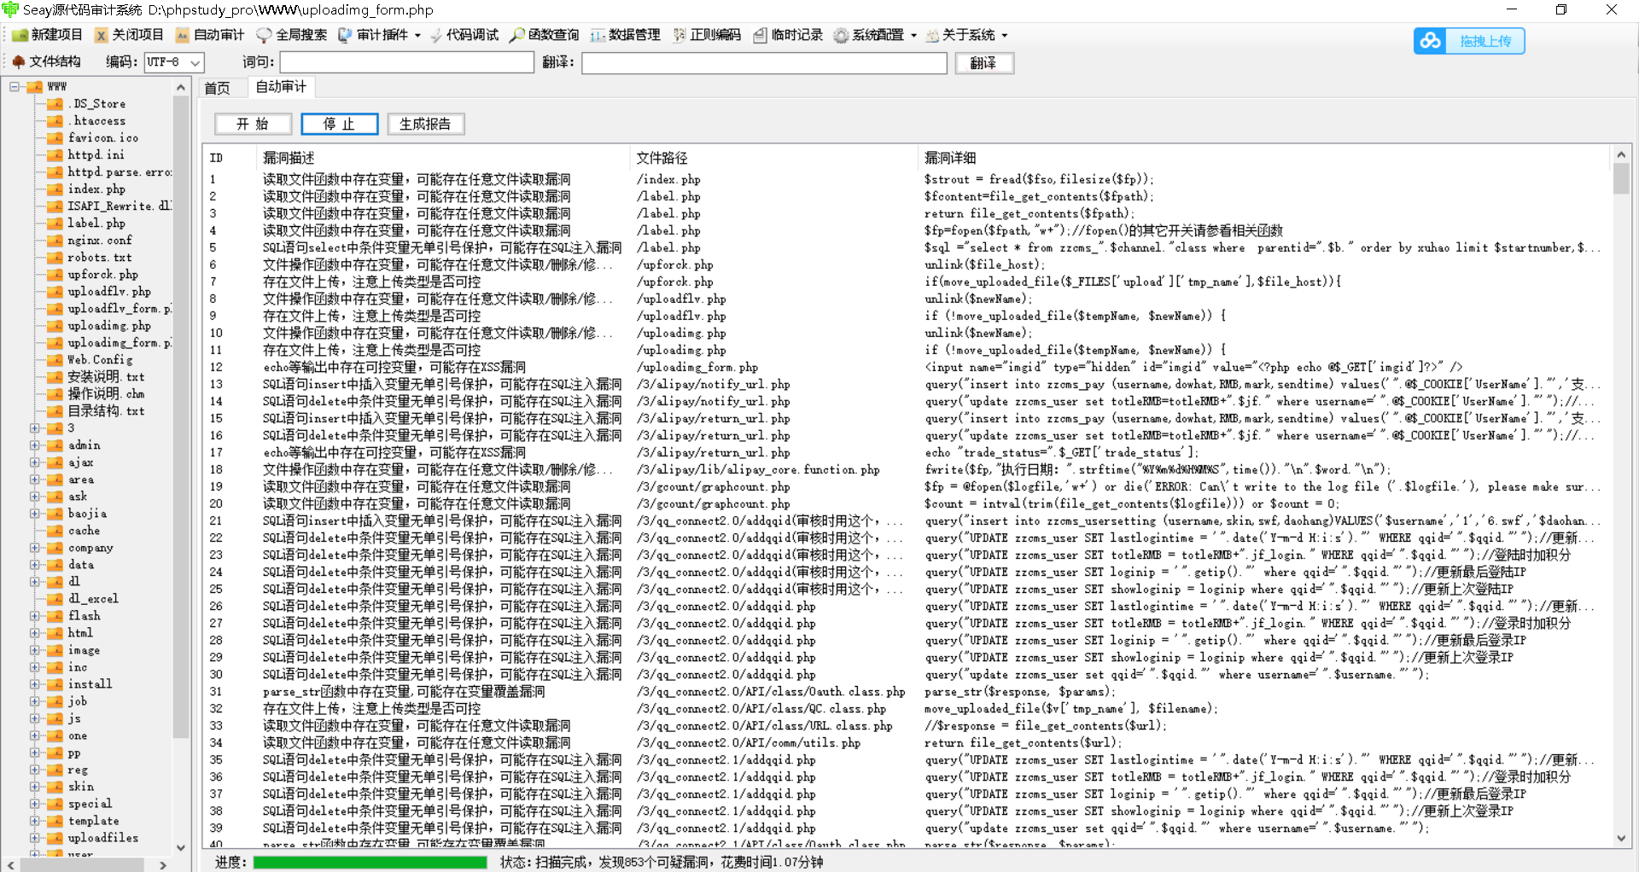Expand the admin folder in the file tree
Image resolution: width=1639 pixels, height=872 pixels.
(34, 445)
